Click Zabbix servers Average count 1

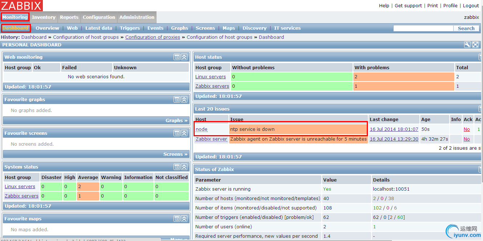click(x=88, y=196)
